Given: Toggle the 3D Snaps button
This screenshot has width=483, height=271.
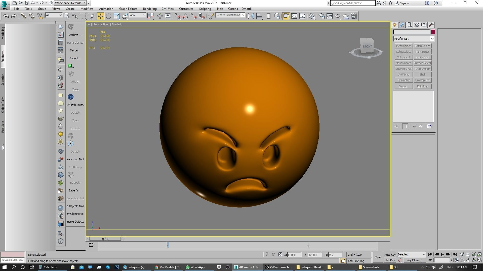Looking at the screenshot, I should tap(177, 16).
